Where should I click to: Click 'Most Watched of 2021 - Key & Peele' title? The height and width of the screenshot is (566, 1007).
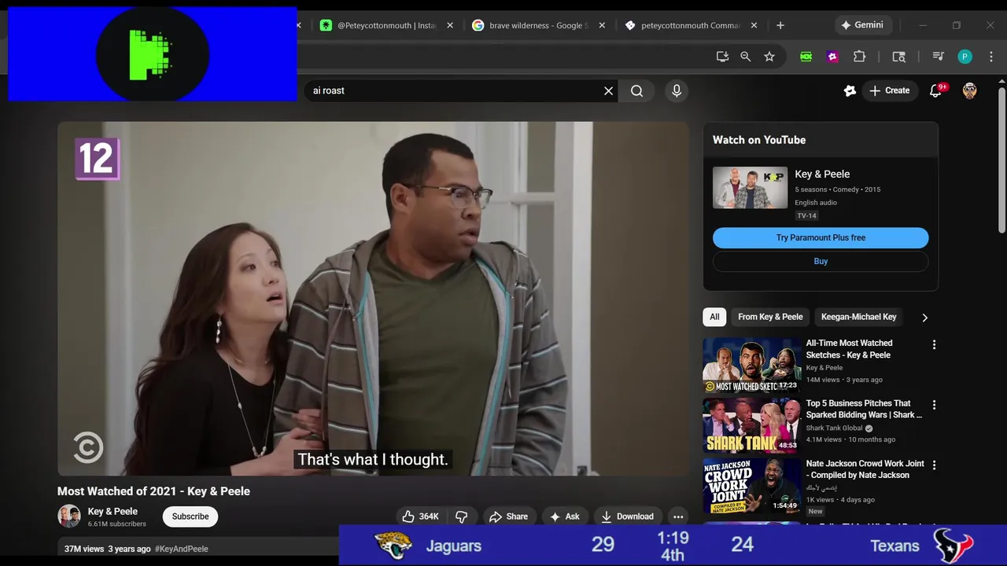pyautogui.click(x=153, y=491)
